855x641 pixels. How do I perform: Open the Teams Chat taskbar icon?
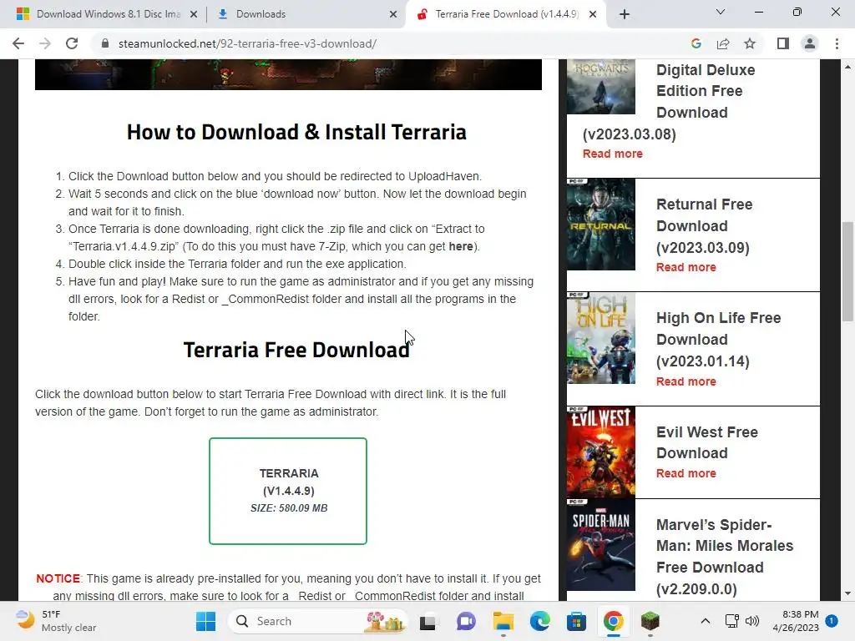coord(466,621)
